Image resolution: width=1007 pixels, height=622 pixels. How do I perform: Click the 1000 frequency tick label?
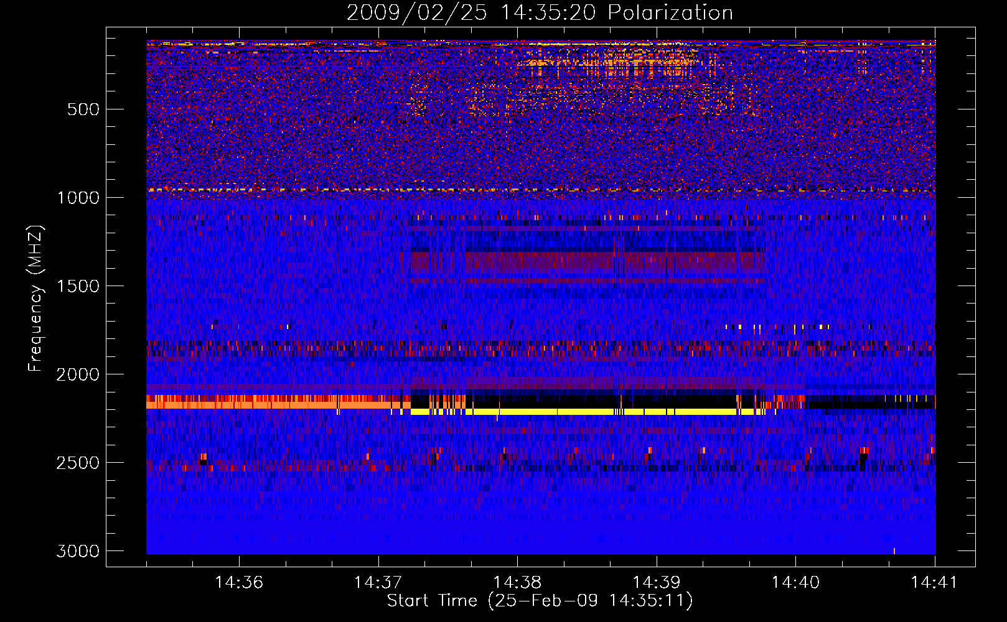(x=78, y=198)
